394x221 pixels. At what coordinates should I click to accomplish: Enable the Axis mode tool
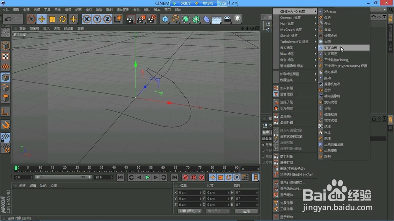coord(6,111)
